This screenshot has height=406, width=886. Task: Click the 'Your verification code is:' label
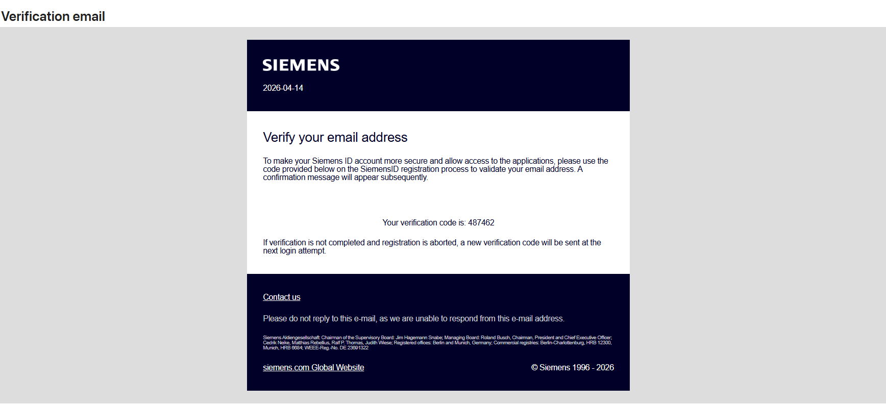click(x=424, y=223)
